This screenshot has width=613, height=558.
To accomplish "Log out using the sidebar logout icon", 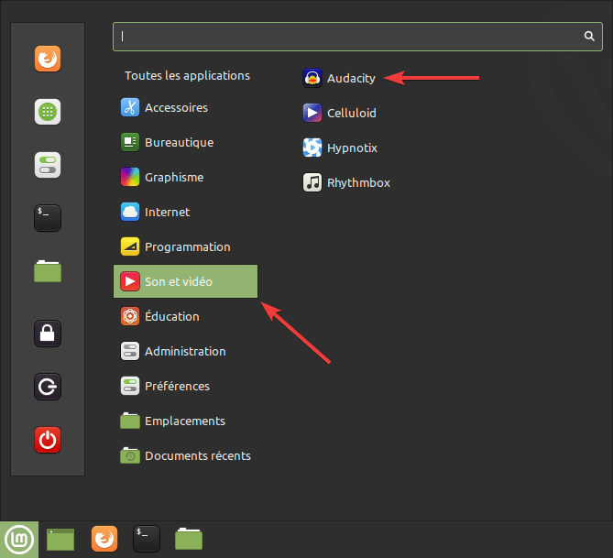I will [48, 387].
